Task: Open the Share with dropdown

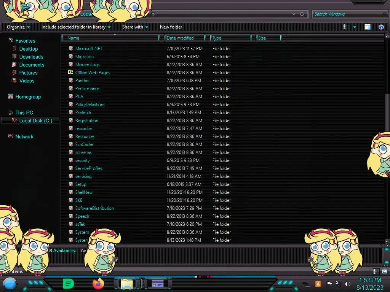Action: click(x=135, y=27)
